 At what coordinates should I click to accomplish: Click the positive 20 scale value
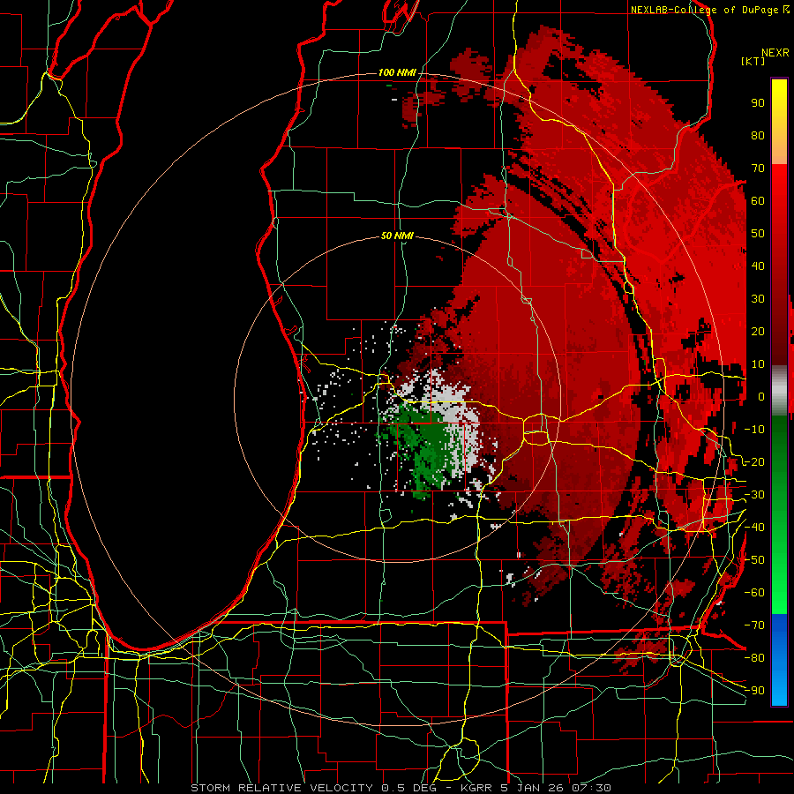pyautogui.click(x=758, y=332)
